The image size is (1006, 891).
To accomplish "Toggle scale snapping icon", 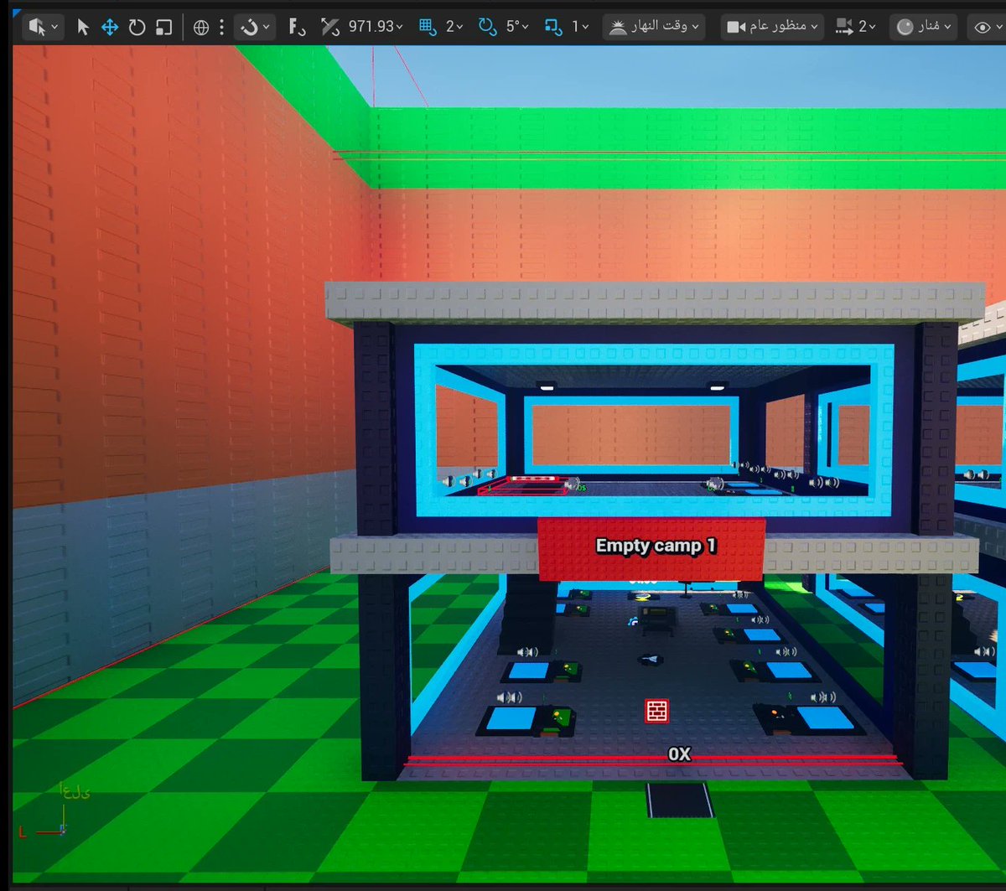I will point(552,27).
